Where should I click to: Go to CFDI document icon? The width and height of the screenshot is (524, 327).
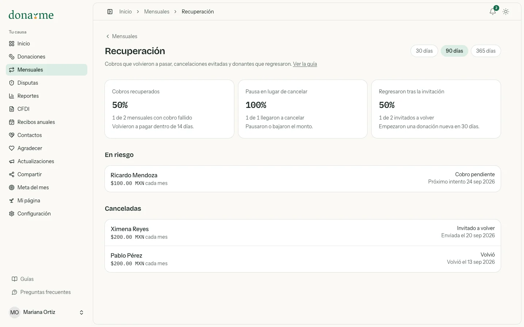point(12,109)
